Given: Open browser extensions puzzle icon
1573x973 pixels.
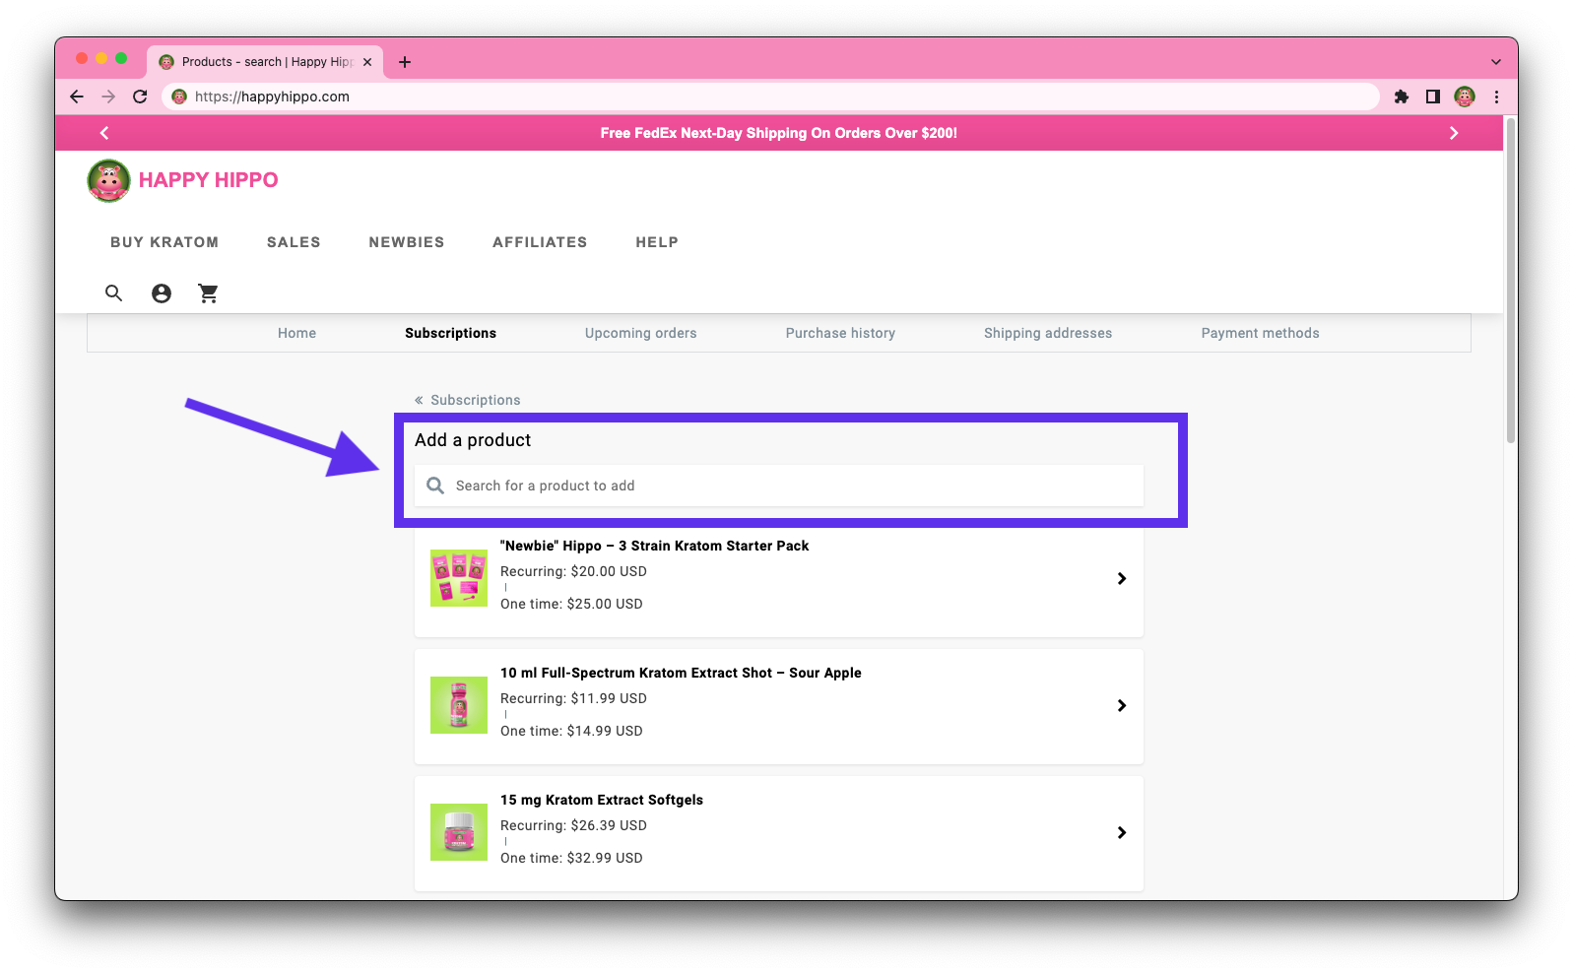Looking at the screenshot, I should point(1402,97).
